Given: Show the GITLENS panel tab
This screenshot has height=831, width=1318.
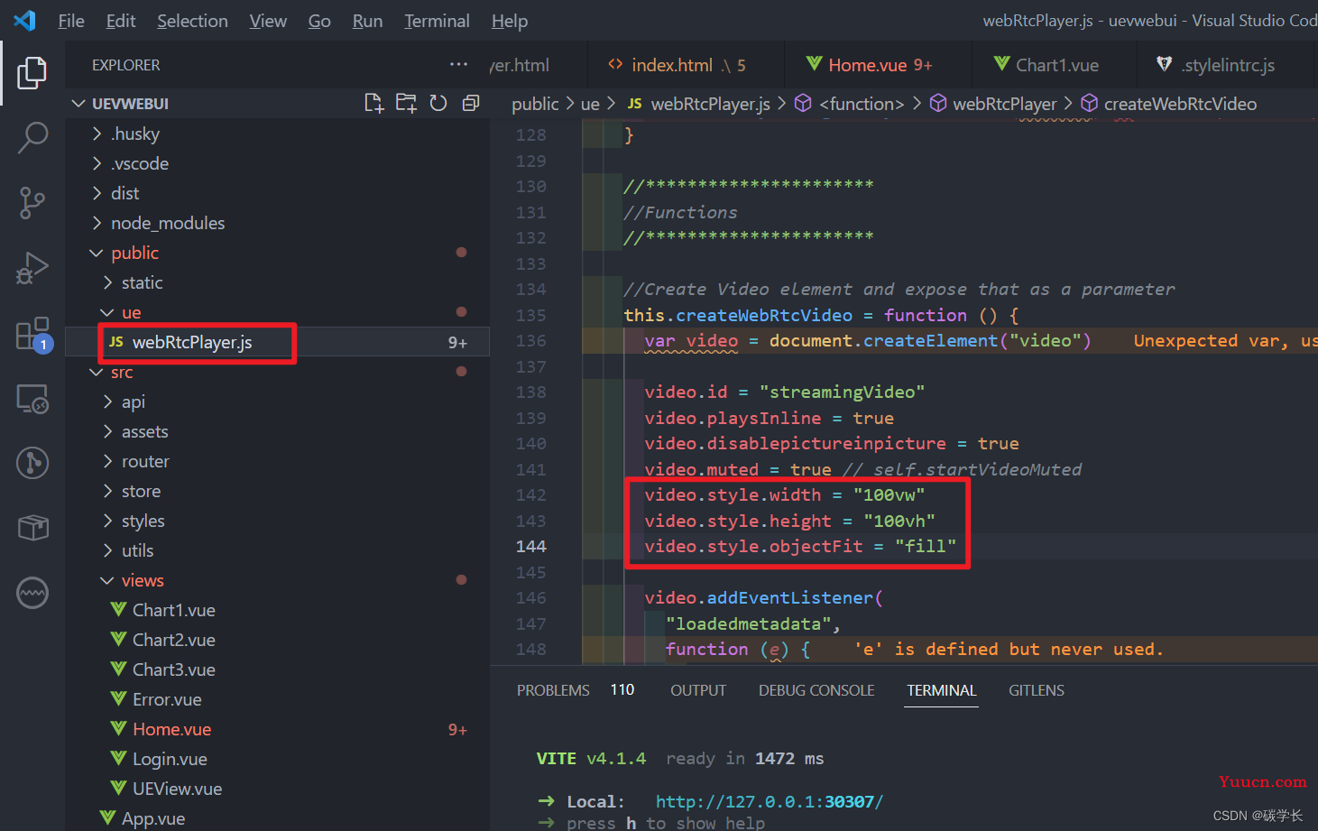Looking at the screenshot, I should tap(1037, 690).
